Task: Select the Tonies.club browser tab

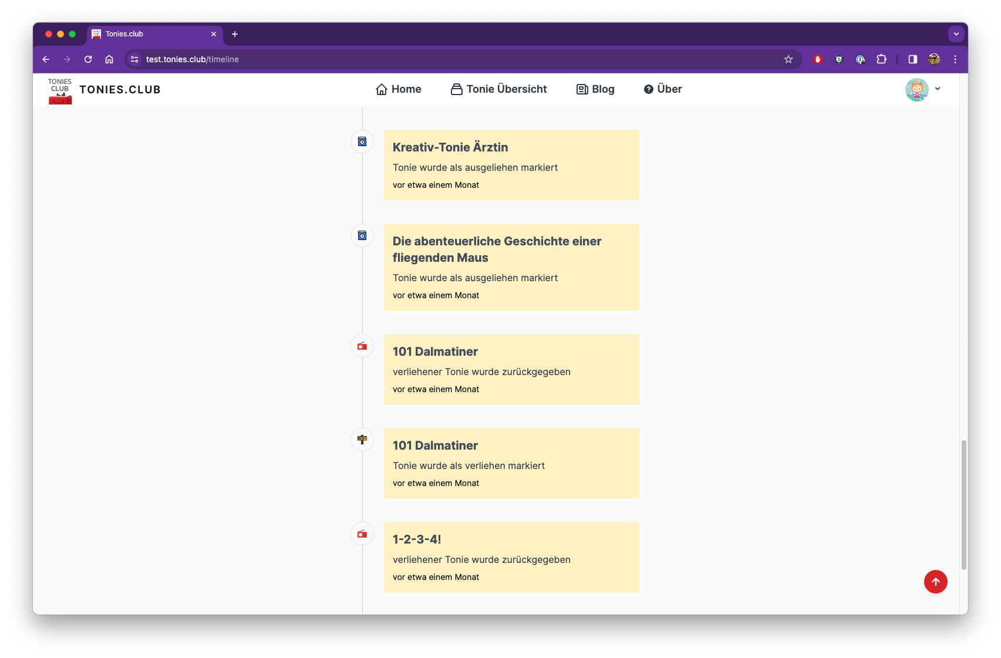Action: [x=154, y=34]
